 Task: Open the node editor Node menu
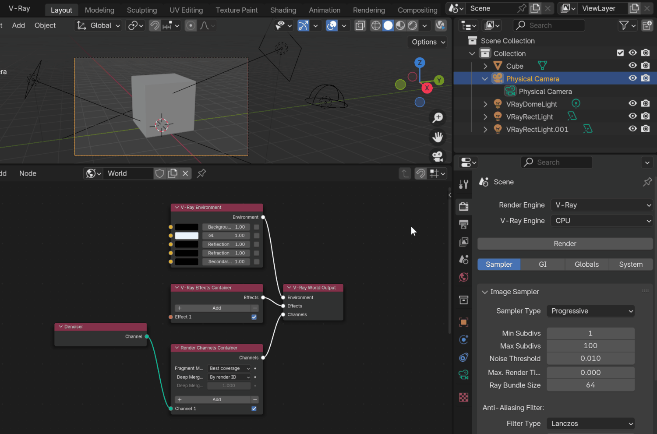pos(28,173)
